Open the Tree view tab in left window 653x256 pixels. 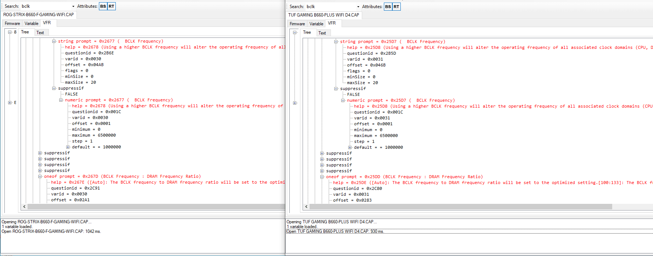(x=25, y=32)
